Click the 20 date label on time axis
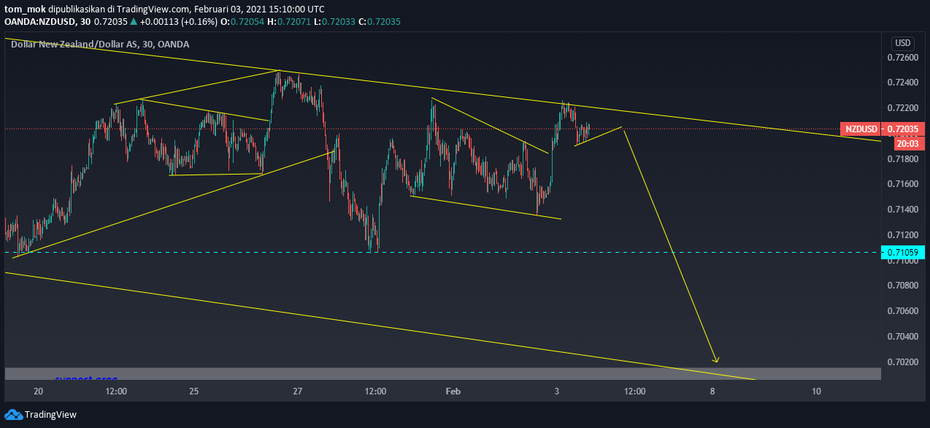The height and width of the screenshot is (428, 930). (x=39, y=391)
